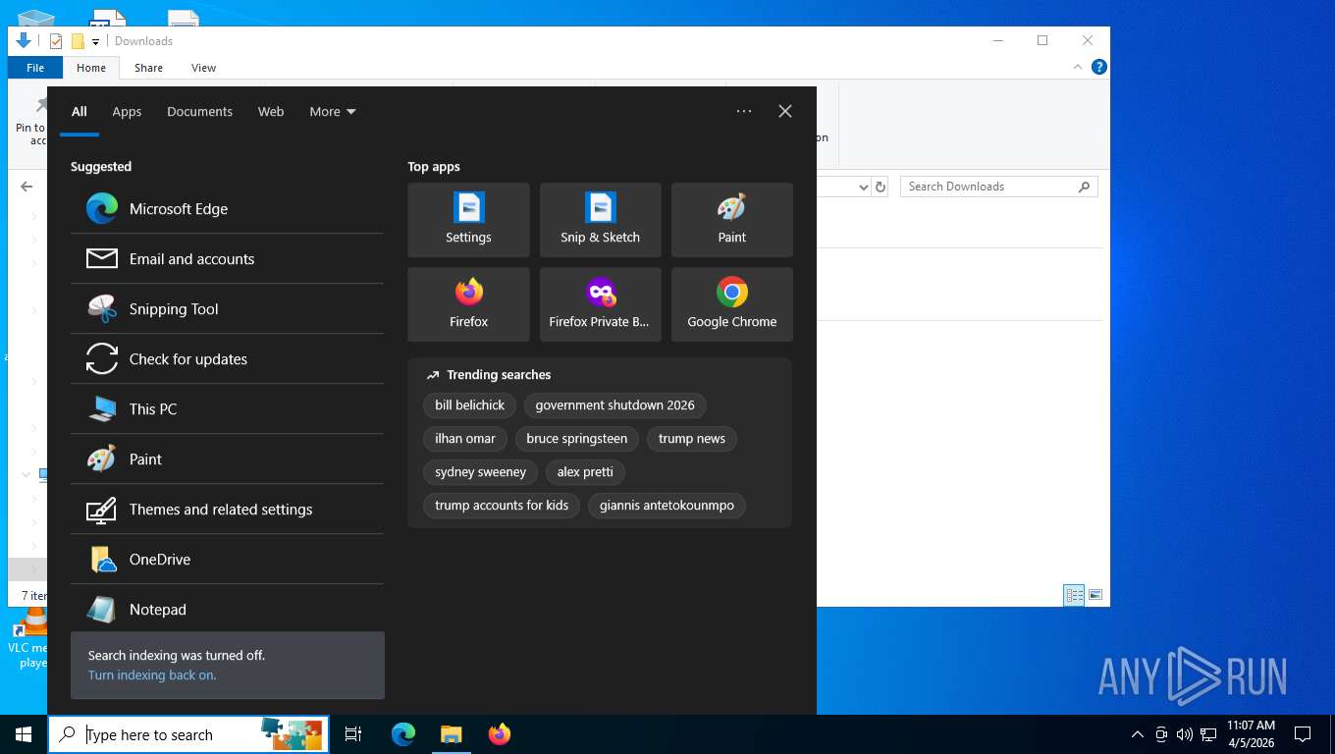The height and width of the screenshot is (754, 1335).
Task: Open File menu in Downloads window
Action: (35, 68)
